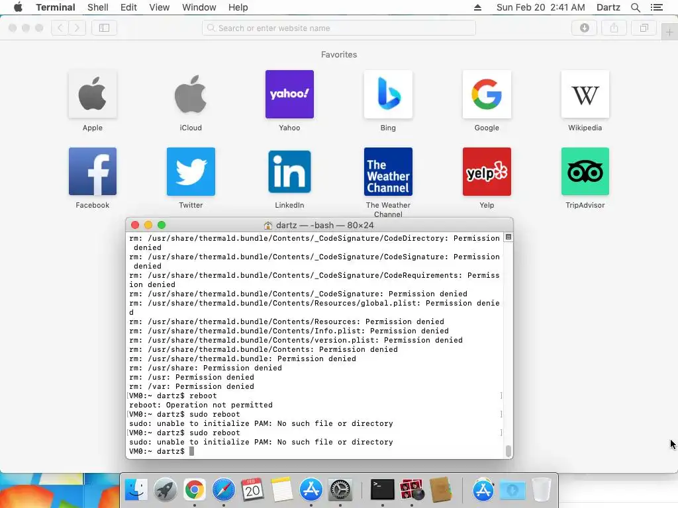
Task: Open Launchpad from the Dock
Action: point(165,489)
